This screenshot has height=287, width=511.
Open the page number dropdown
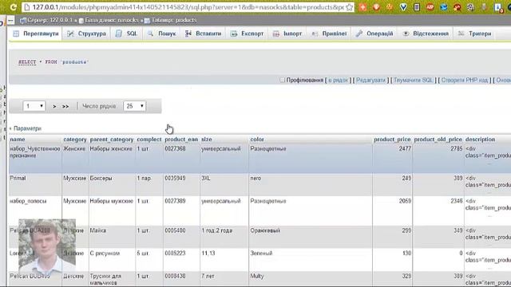(34, 106)
